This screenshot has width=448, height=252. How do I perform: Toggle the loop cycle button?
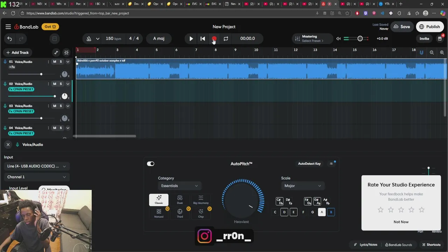coord(226,38)
